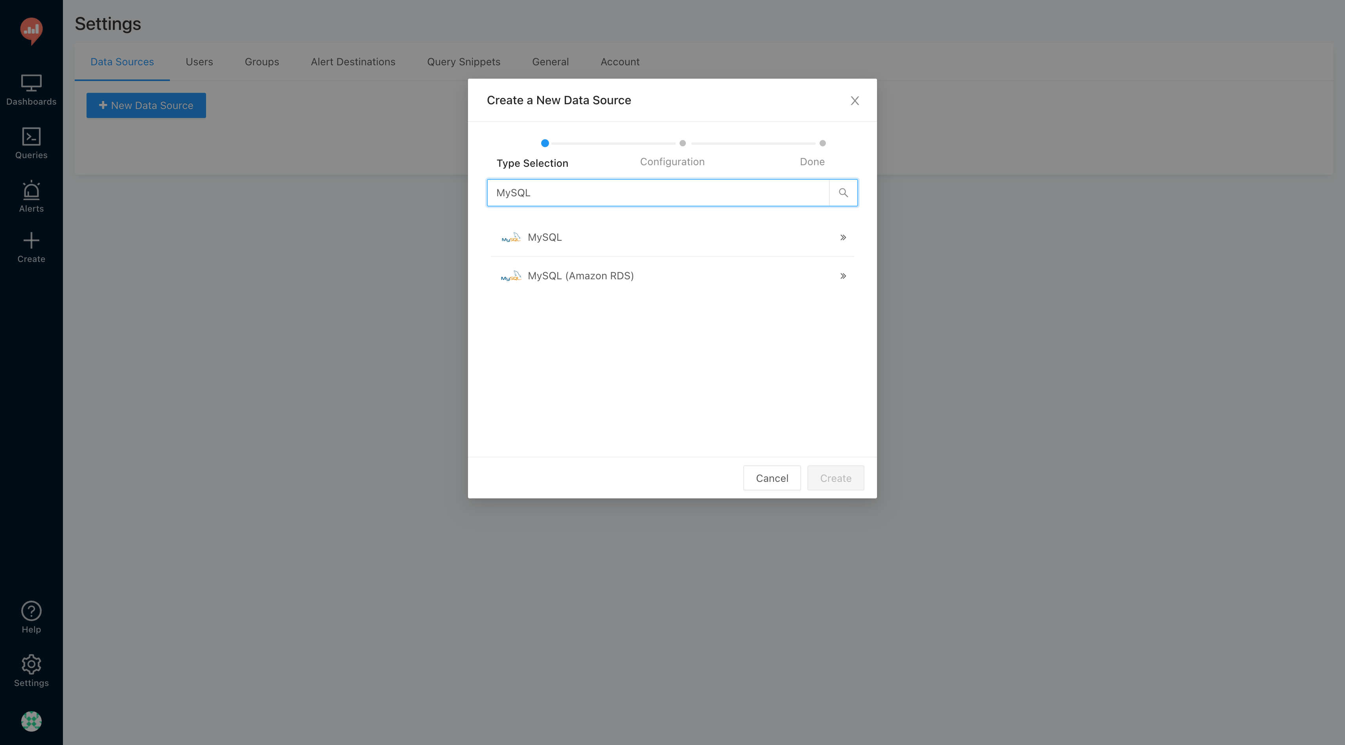This screenshot has width=1345, height=745.
Task: Open Dashboards from sidebar
Action: (x=31, y=90)
